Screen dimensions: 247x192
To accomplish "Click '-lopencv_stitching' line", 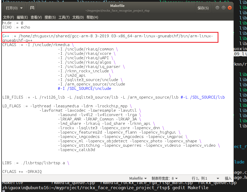I will point(139,145).
